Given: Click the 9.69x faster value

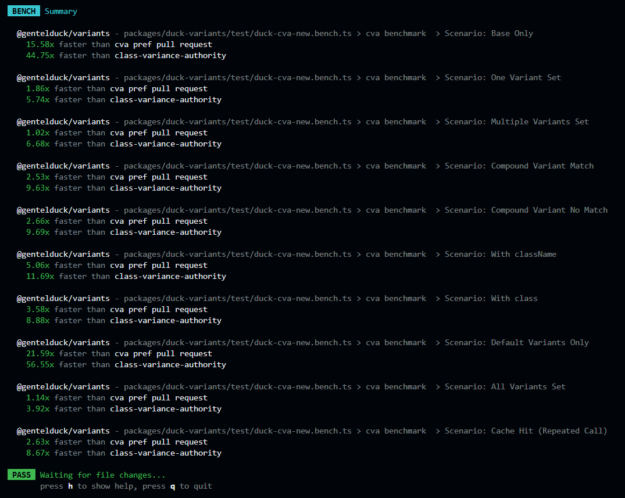Looking at the screenshot, I should click(38, 232).
